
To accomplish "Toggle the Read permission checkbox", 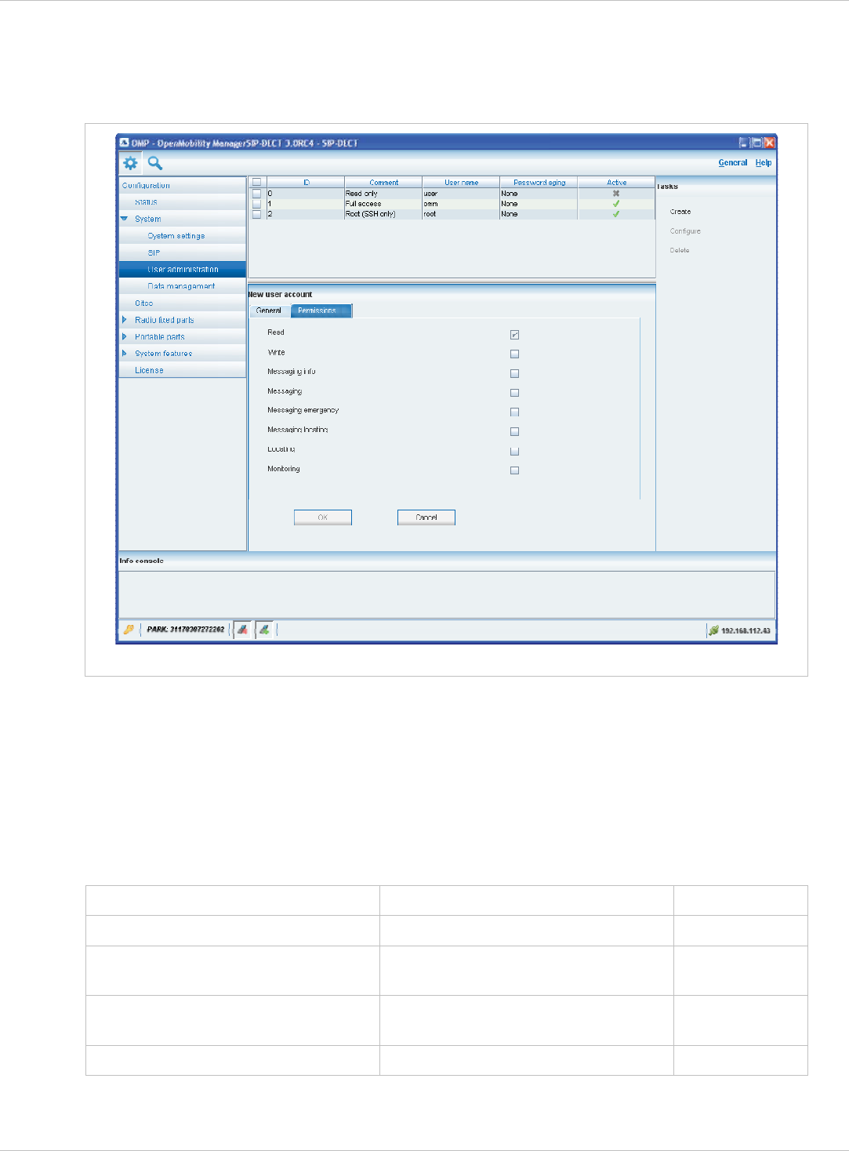I will [514, 335].
